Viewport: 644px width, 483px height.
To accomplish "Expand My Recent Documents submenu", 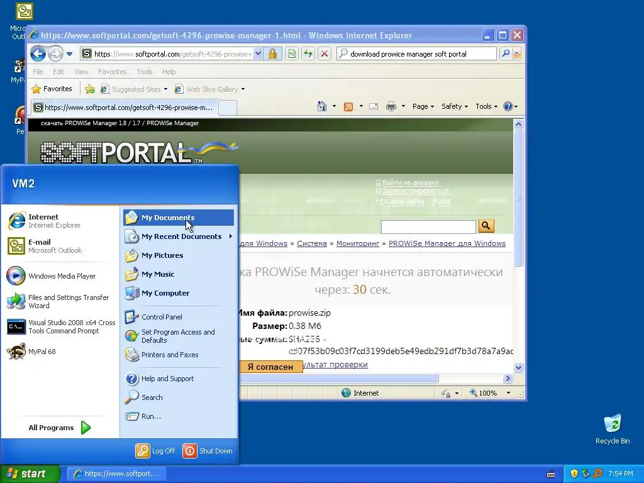I will 179,236.
